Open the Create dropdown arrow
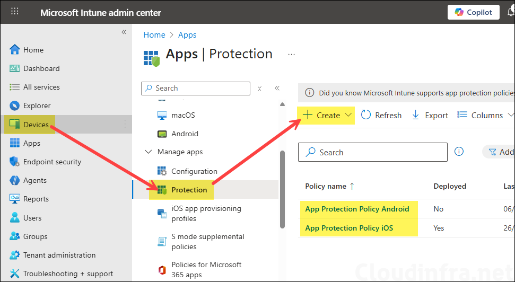The height and width of the screenshot is (282, 515). pos(348,115)
